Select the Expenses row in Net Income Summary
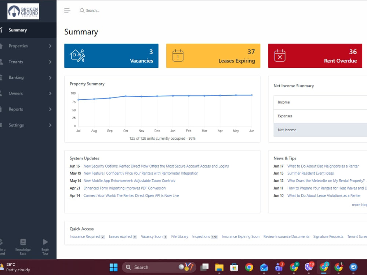 [320, 116]
